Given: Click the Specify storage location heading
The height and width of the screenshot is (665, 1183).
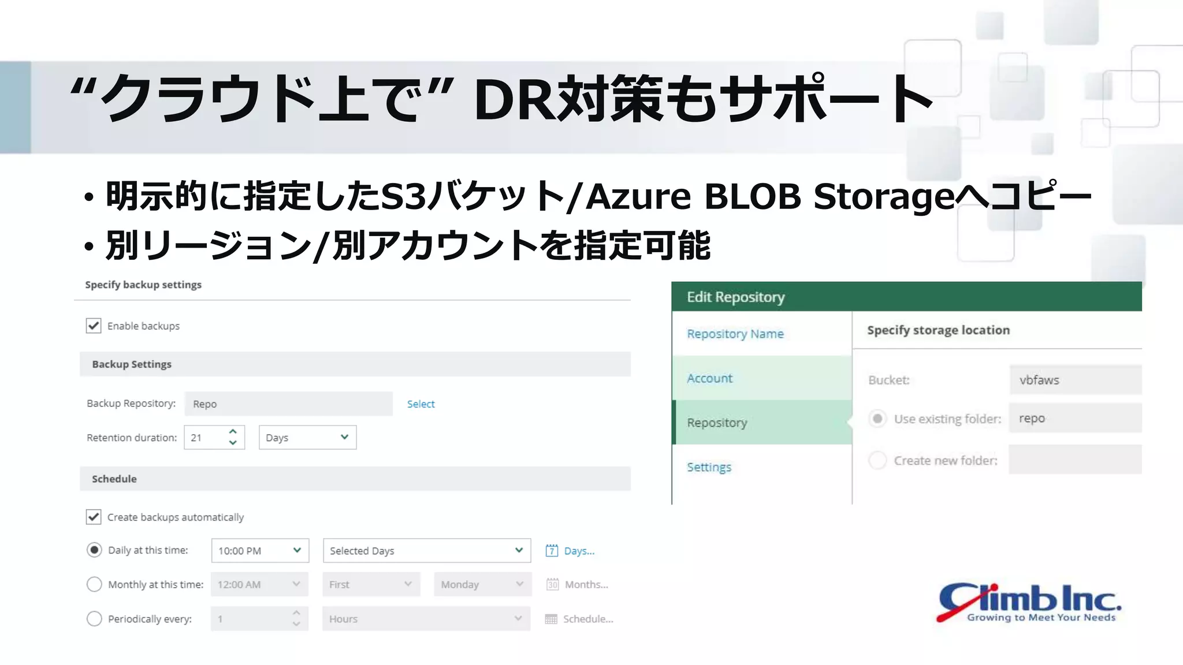Looking at the screenshot, I should (939, 330).
